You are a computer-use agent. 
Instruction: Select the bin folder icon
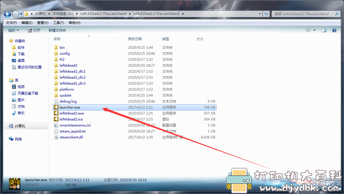coord(56,47)
